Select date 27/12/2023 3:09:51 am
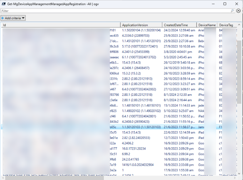 [x=179, y=89]
